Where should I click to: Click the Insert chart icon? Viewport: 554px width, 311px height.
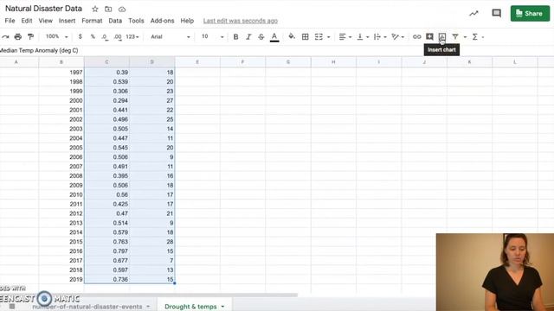tap(442, 36)
